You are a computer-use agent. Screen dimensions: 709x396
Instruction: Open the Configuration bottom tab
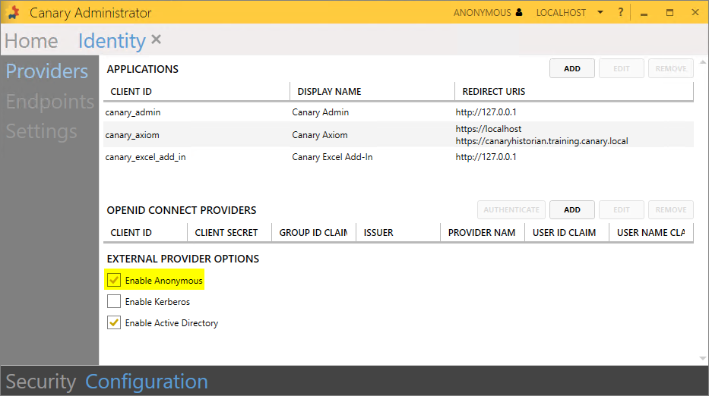(x=146, y=382)
